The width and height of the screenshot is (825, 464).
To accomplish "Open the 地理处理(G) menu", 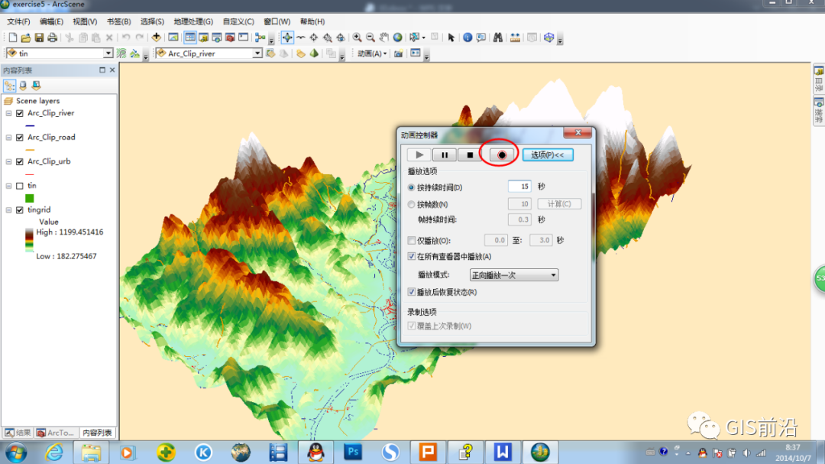I will (x=193, y=21).
